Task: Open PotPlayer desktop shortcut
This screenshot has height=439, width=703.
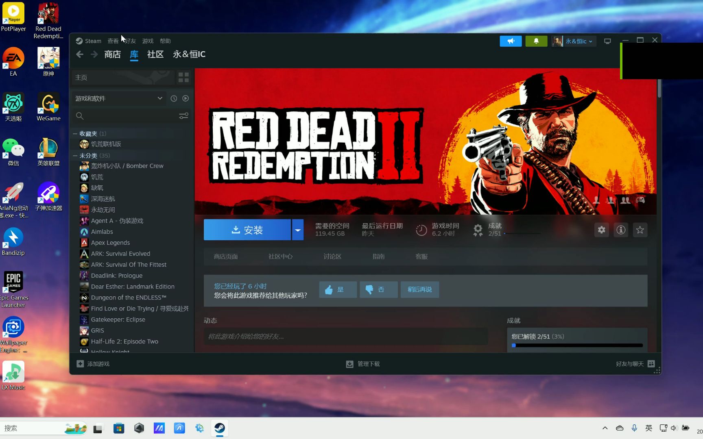Action: 13,17
